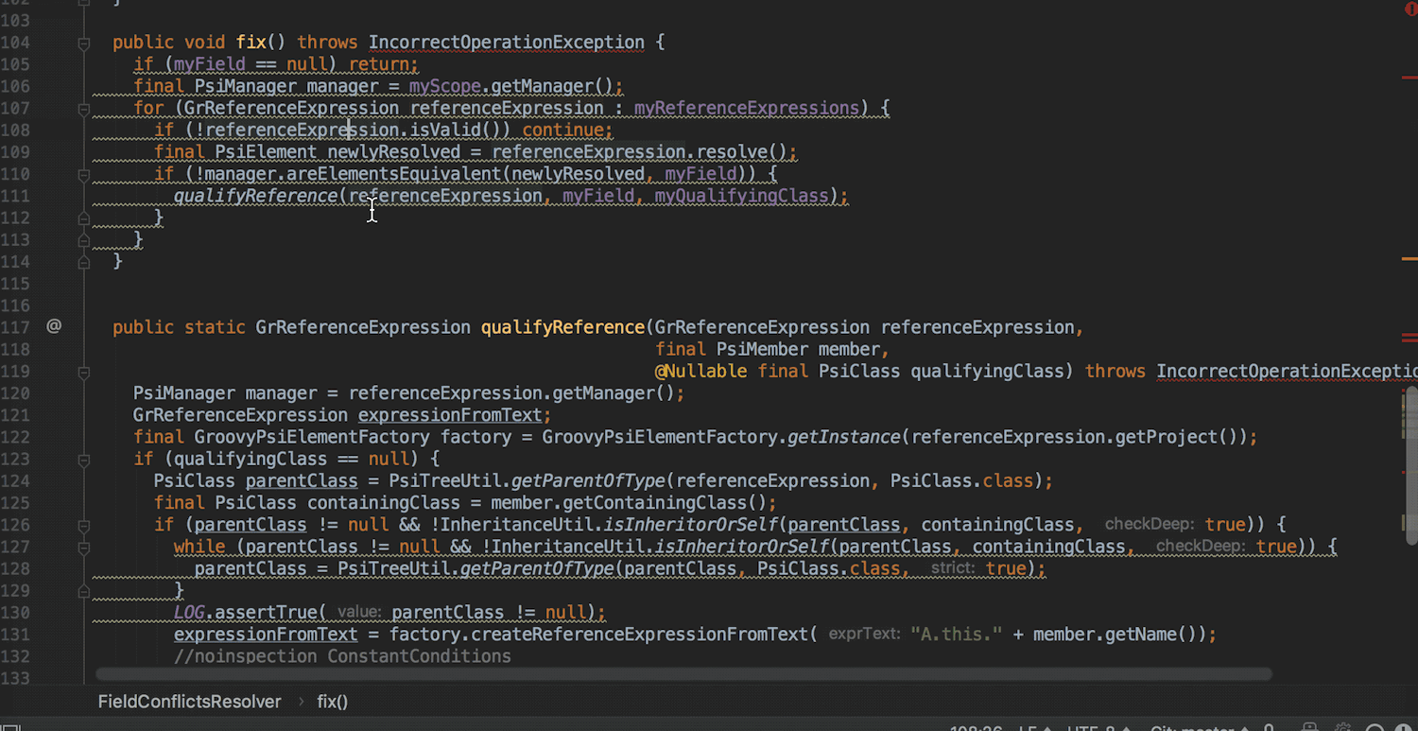Click closing fold marker on line 129

[83, 590]
